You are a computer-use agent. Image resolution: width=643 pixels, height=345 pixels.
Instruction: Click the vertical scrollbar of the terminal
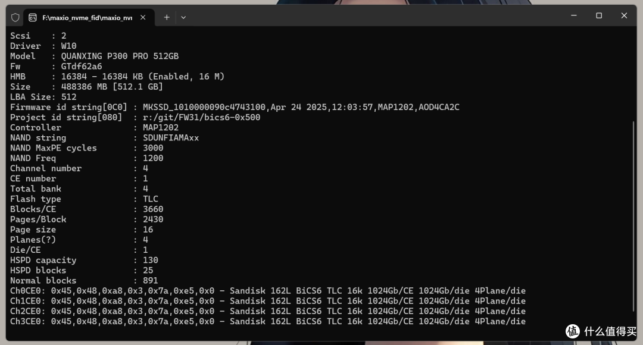pos(633,217)
